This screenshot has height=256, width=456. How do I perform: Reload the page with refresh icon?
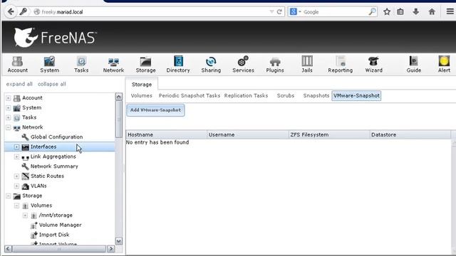279,12
